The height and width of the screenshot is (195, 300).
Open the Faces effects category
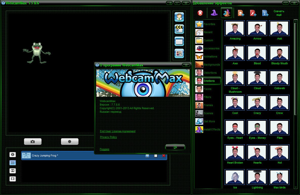[208, 89]
